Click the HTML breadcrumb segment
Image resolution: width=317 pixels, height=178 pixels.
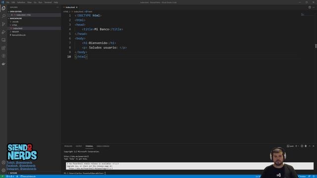pyautogui.click(x=66, y=12)
